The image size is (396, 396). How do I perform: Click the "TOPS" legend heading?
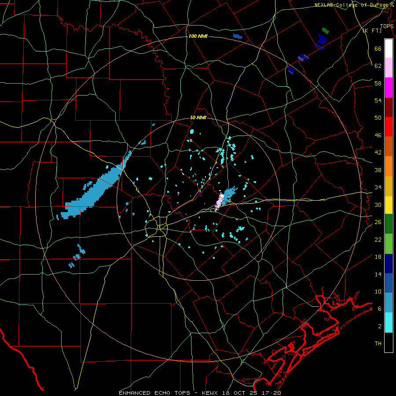pos(387,26)
